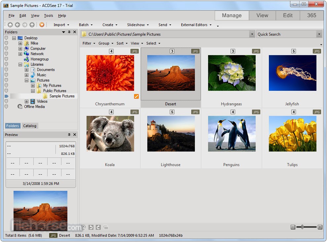327x242 pixels.
Task: Open the Filter dropdown
Action: (x=89, y=43)
